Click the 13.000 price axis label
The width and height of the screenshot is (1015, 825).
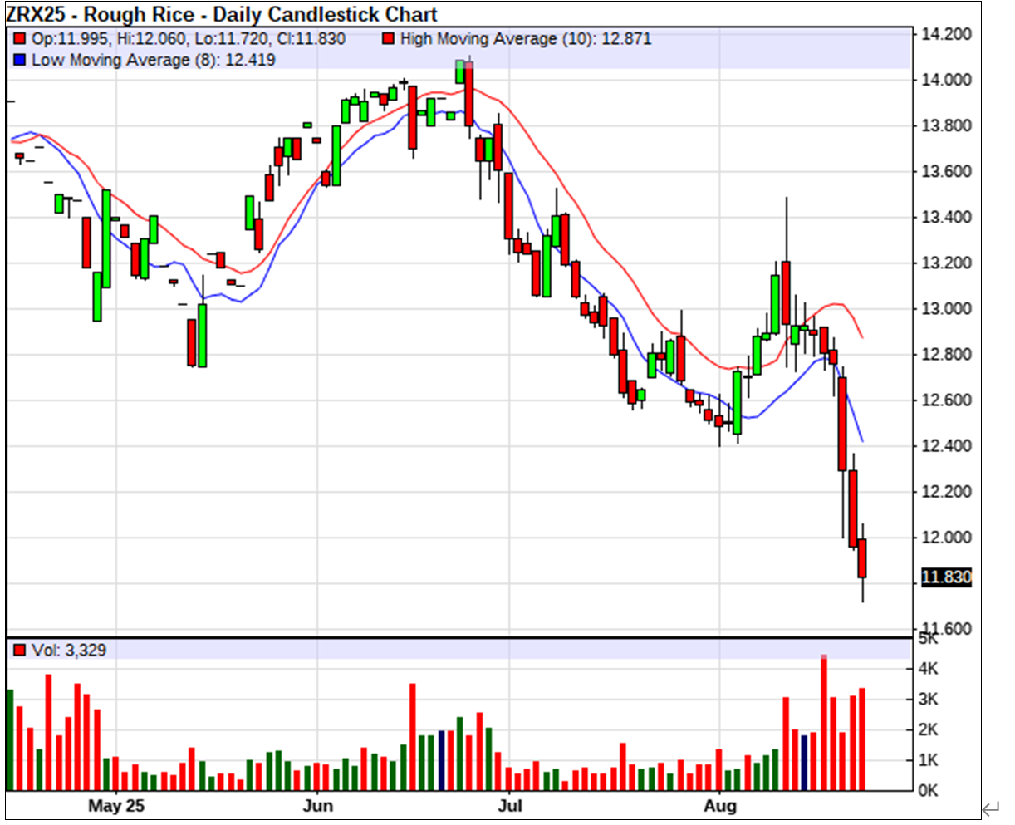tap(946, 309)
